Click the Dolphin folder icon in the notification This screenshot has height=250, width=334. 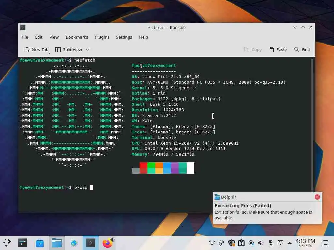pyautogui.click(x=217, y=197)
